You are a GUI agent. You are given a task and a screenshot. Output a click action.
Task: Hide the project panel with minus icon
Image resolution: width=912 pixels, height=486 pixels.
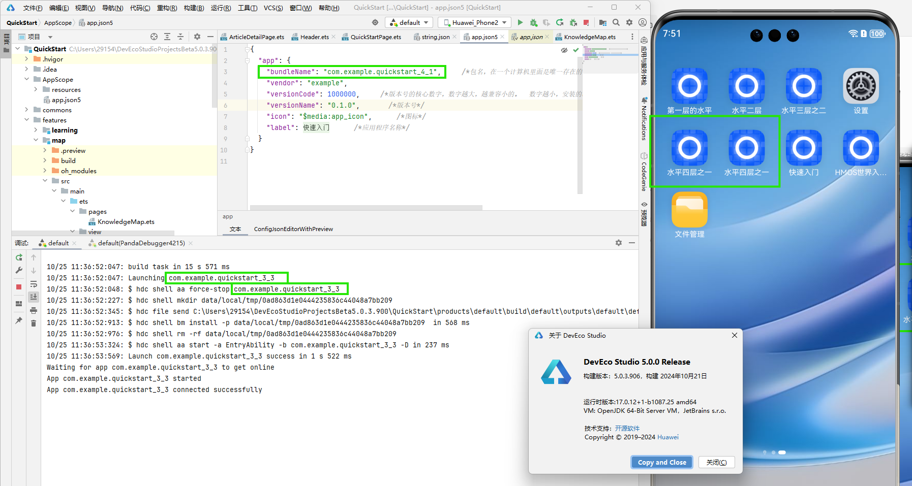pos(210,37)
